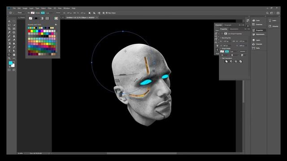Open the History panel icon
Image resolution: width=287 pixels, height=161 pixels.
[248, 21]
